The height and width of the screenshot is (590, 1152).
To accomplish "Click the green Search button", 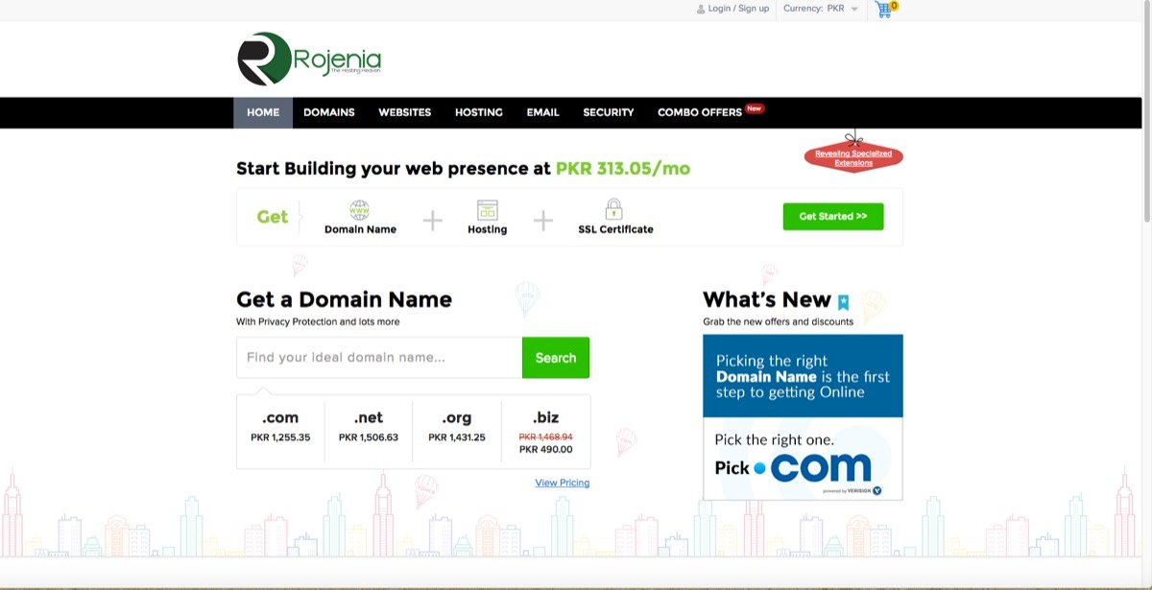I will (556, 358).
